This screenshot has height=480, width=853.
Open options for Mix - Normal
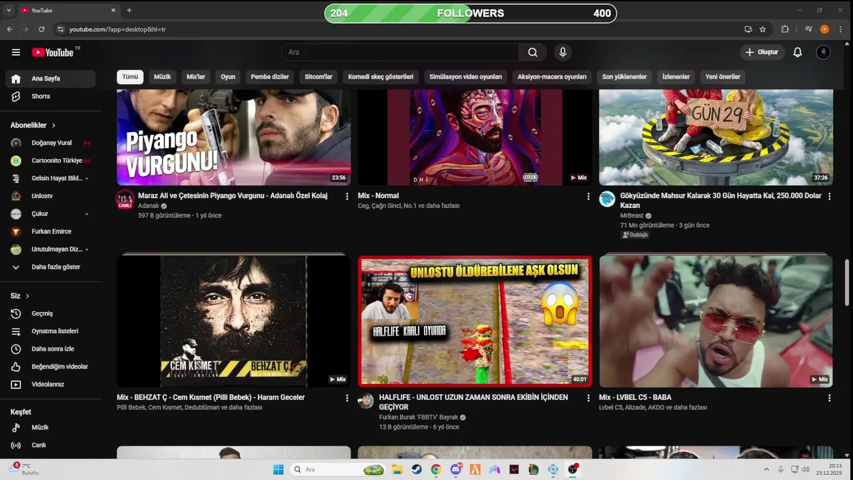[x=588, y=197]
